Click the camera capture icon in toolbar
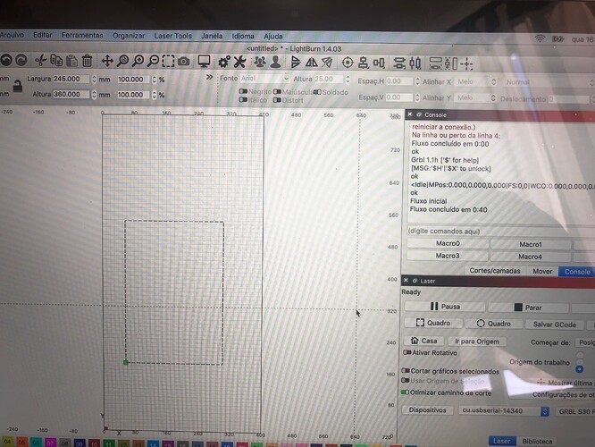595x447 pixels. click(183, 61)
